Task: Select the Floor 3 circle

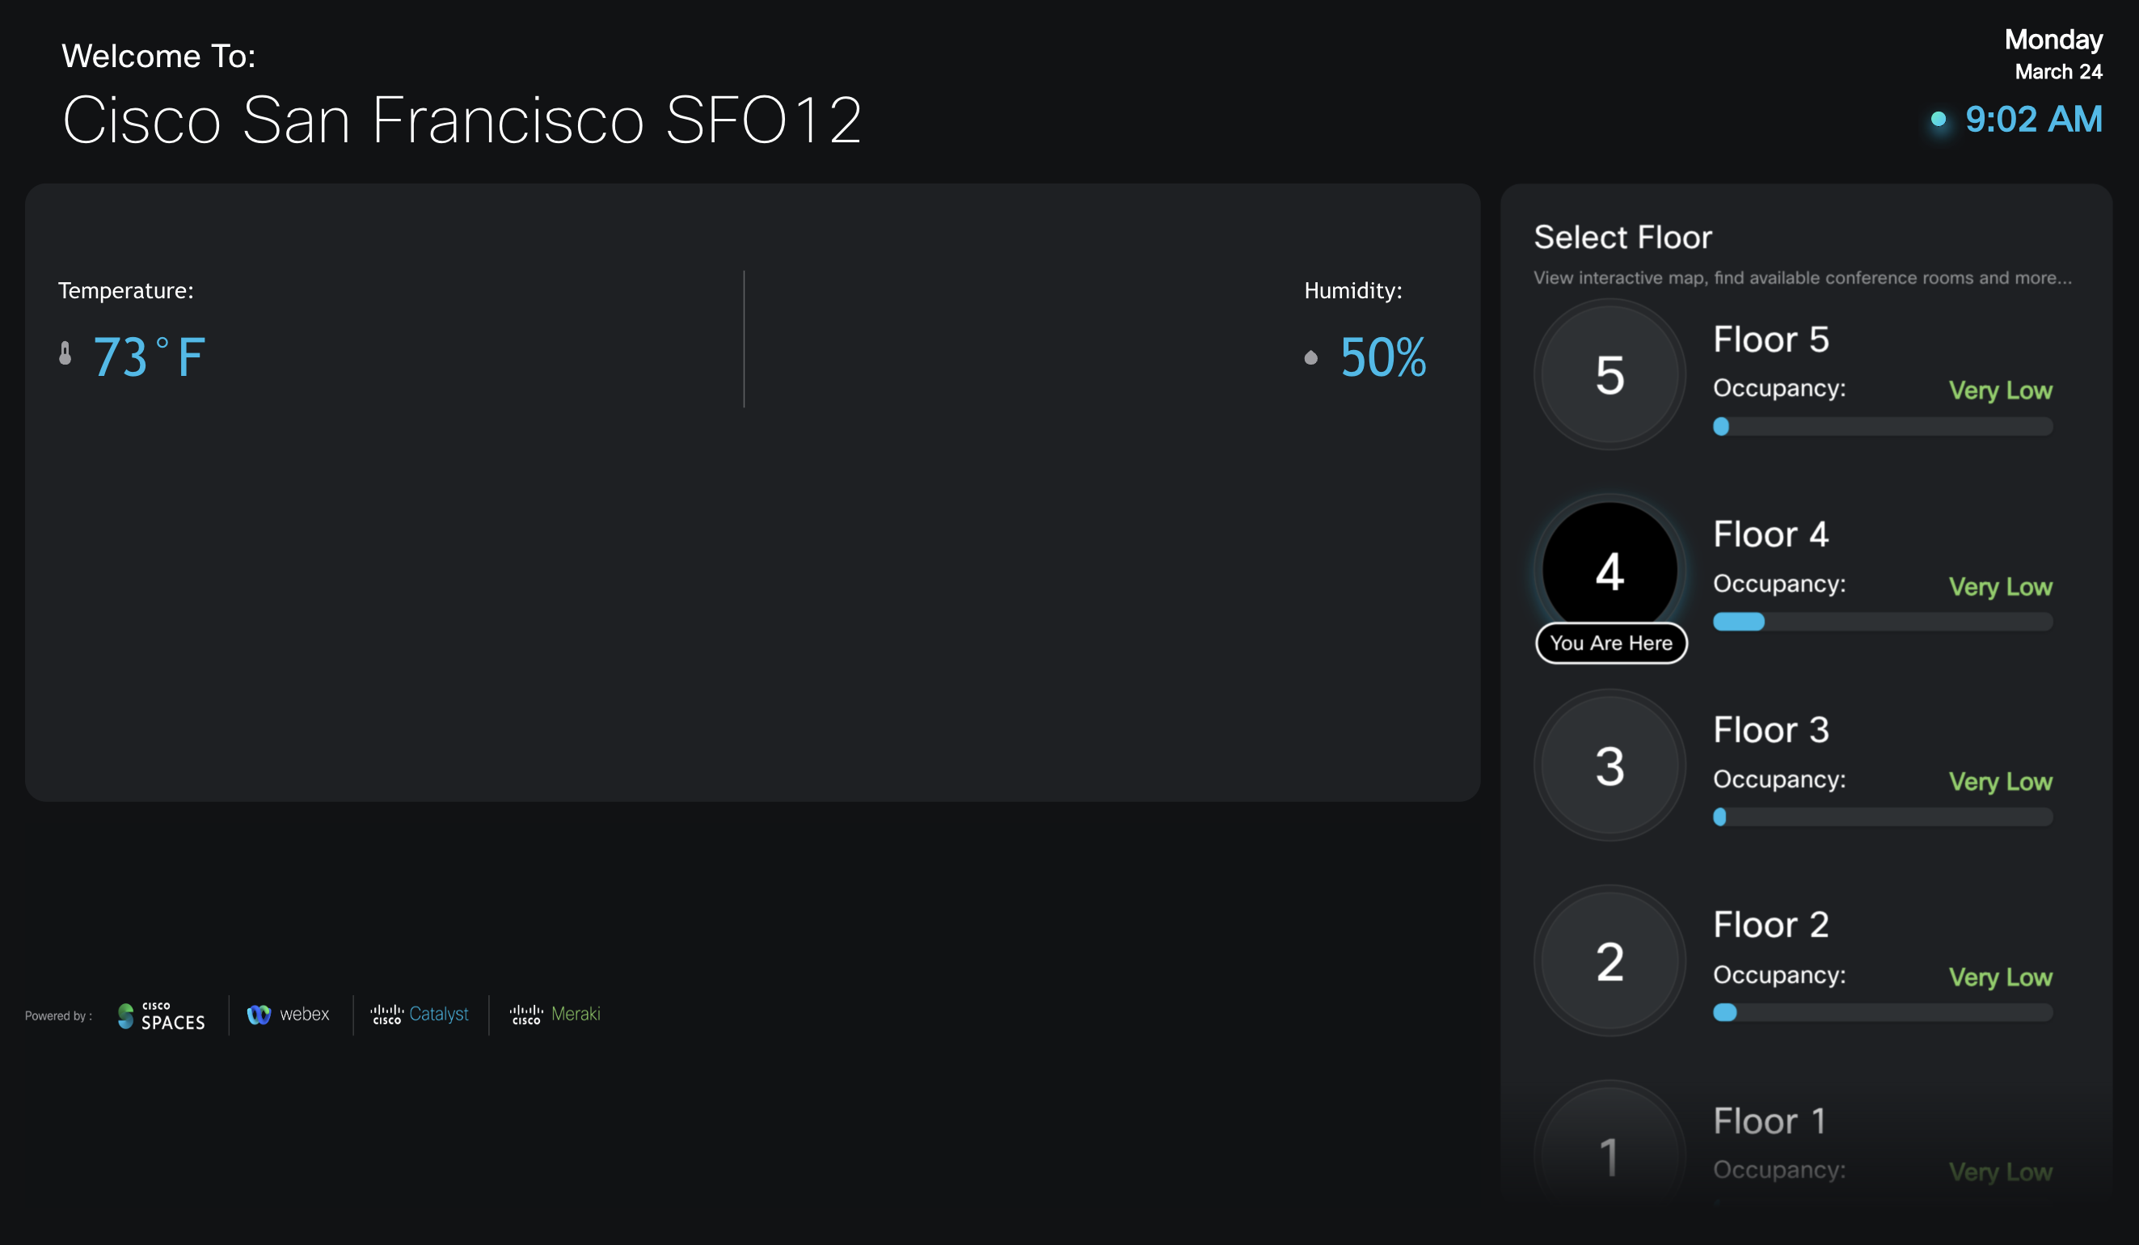Action: [x=1609, y=765]
